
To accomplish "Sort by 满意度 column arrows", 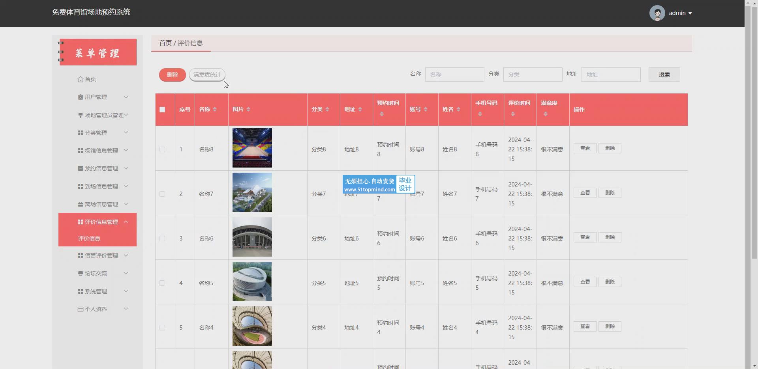I will click(546, 114).
